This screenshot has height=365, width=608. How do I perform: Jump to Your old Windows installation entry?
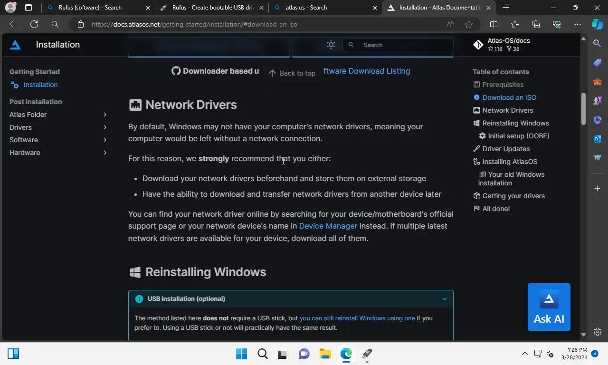(x=512, y=179)
